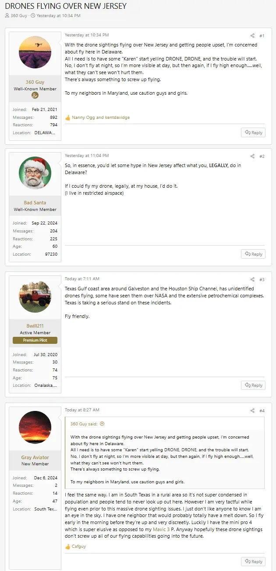
Task: Reply to 360 Guy's first post
Action: point(253,132)
